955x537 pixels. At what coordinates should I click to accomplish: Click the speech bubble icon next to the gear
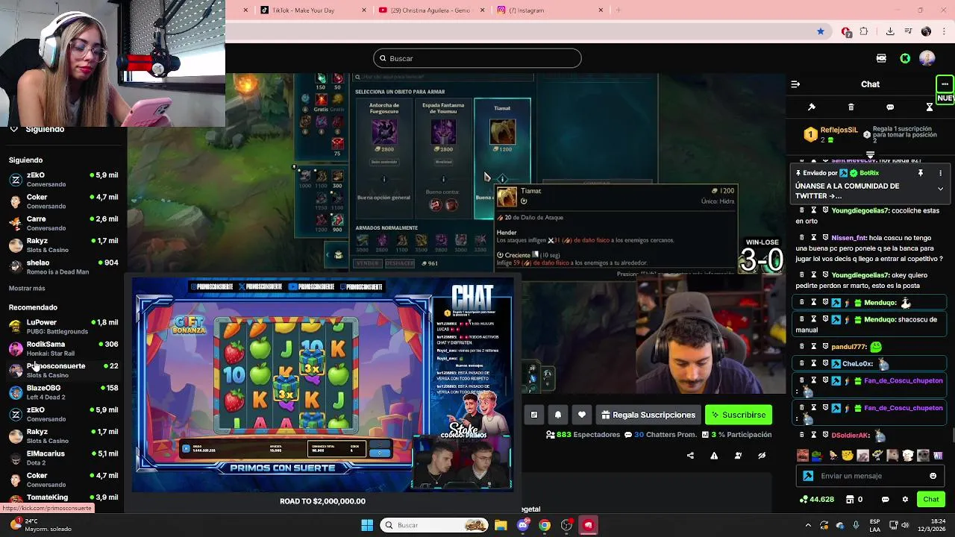pyautogui.click(x=886, y=500)
